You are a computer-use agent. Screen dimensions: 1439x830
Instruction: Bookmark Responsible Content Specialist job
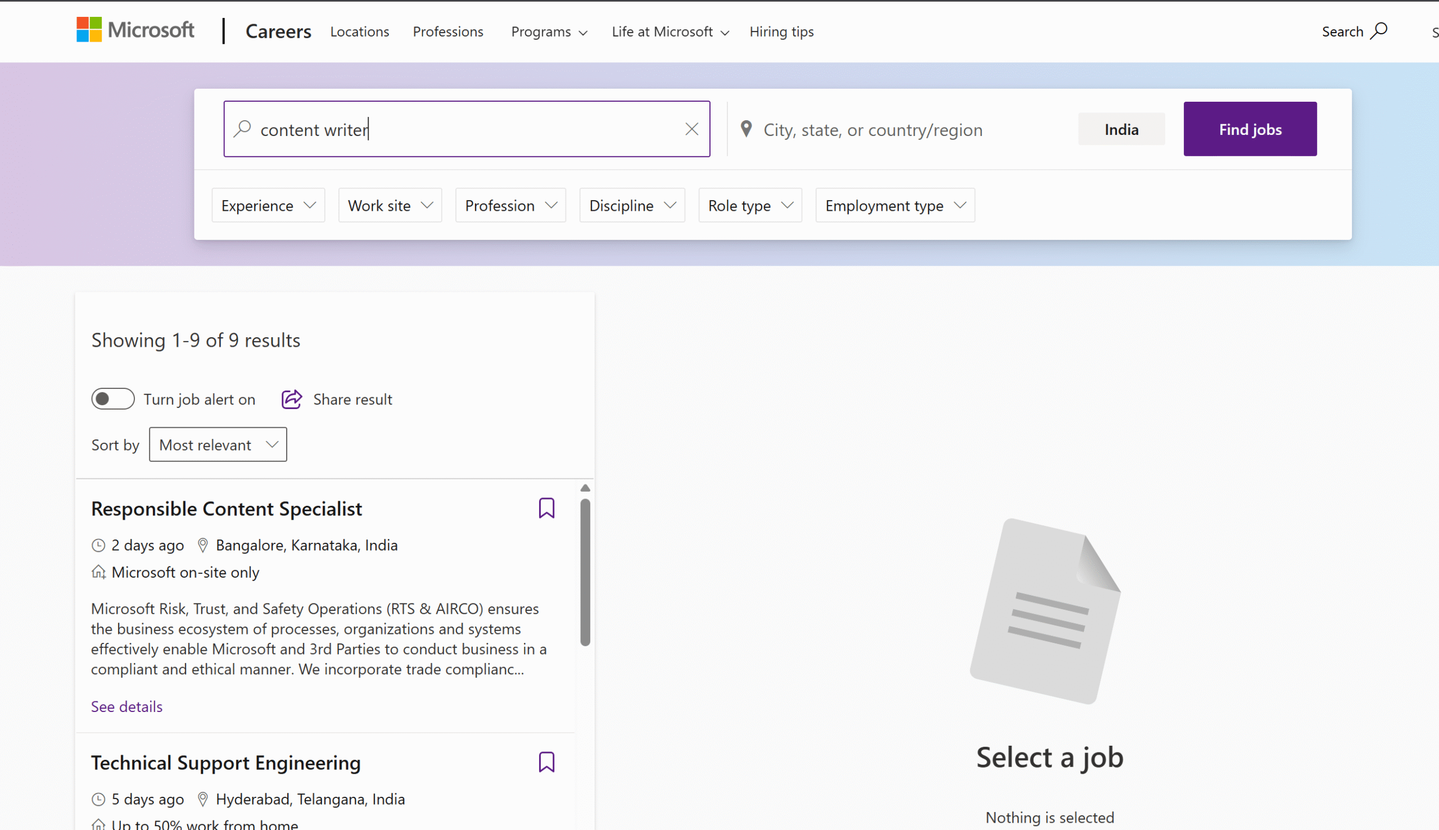coord(546,508)
